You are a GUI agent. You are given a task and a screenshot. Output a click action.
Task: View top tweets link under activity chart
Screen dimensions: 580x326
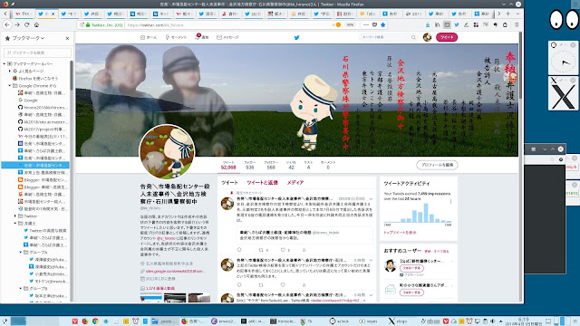[400, 233]
